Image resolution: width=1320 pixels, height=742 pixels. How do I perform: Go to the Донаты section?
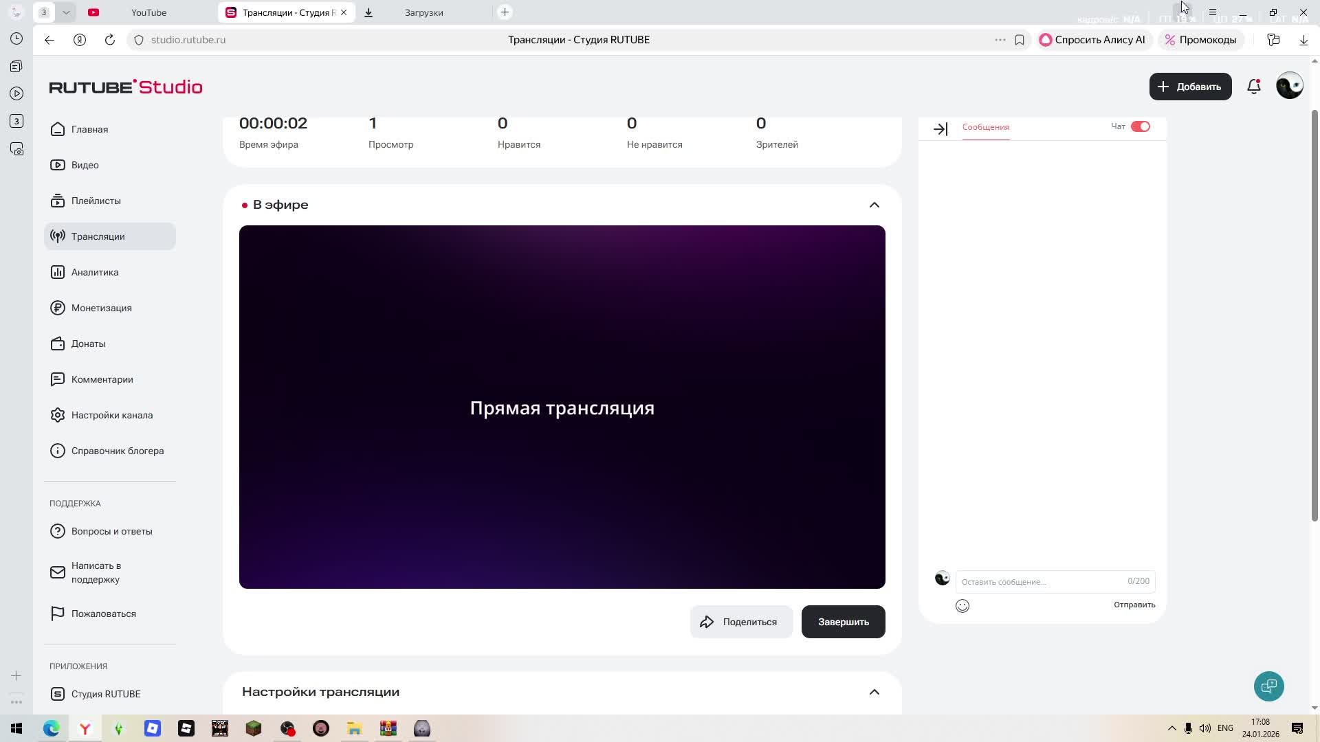[88, 344]
